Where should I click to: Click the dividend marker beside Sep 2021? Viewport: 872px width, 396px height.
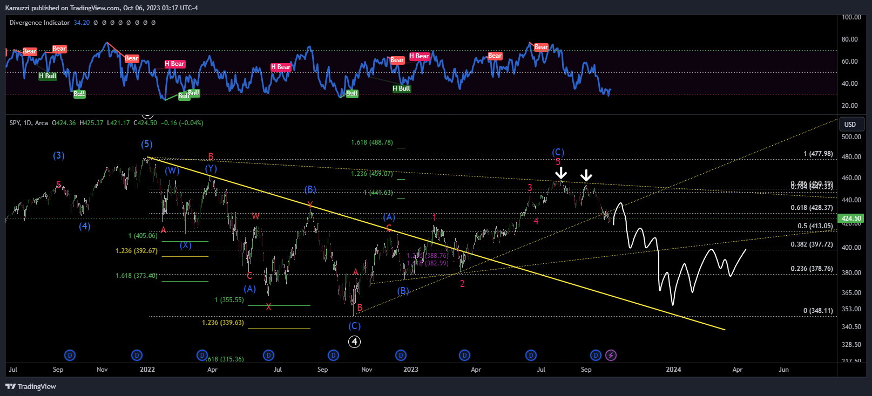click(70, 355)
